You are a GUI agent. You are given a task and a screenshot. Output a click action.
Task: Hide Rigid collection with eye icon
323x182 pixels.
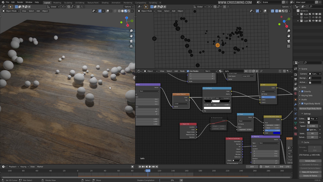(x=313, y=14)
